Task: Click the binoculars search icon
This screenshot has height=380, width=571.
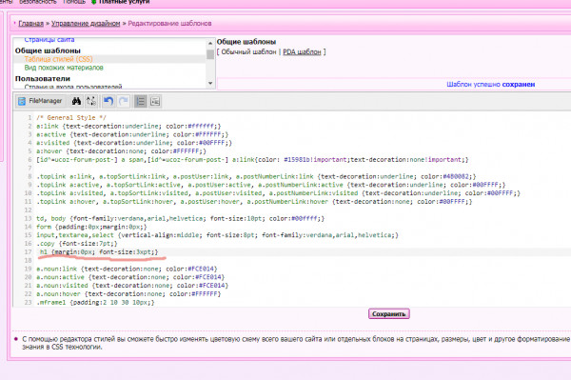Action: [x=76, y=101]
